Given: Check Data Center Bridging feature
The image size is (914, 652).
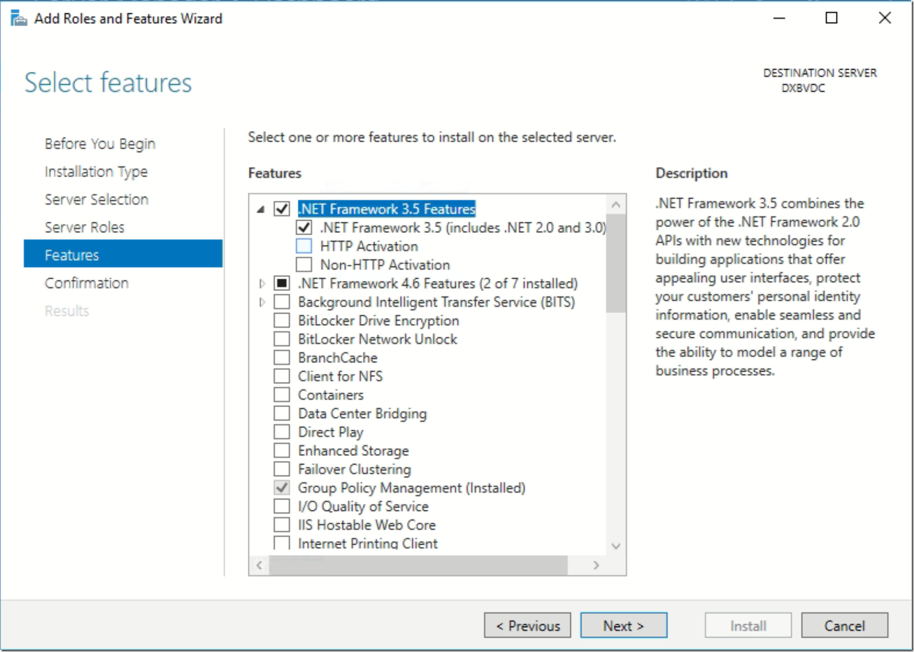Looking at the screenshot, I should click(282, 413).
